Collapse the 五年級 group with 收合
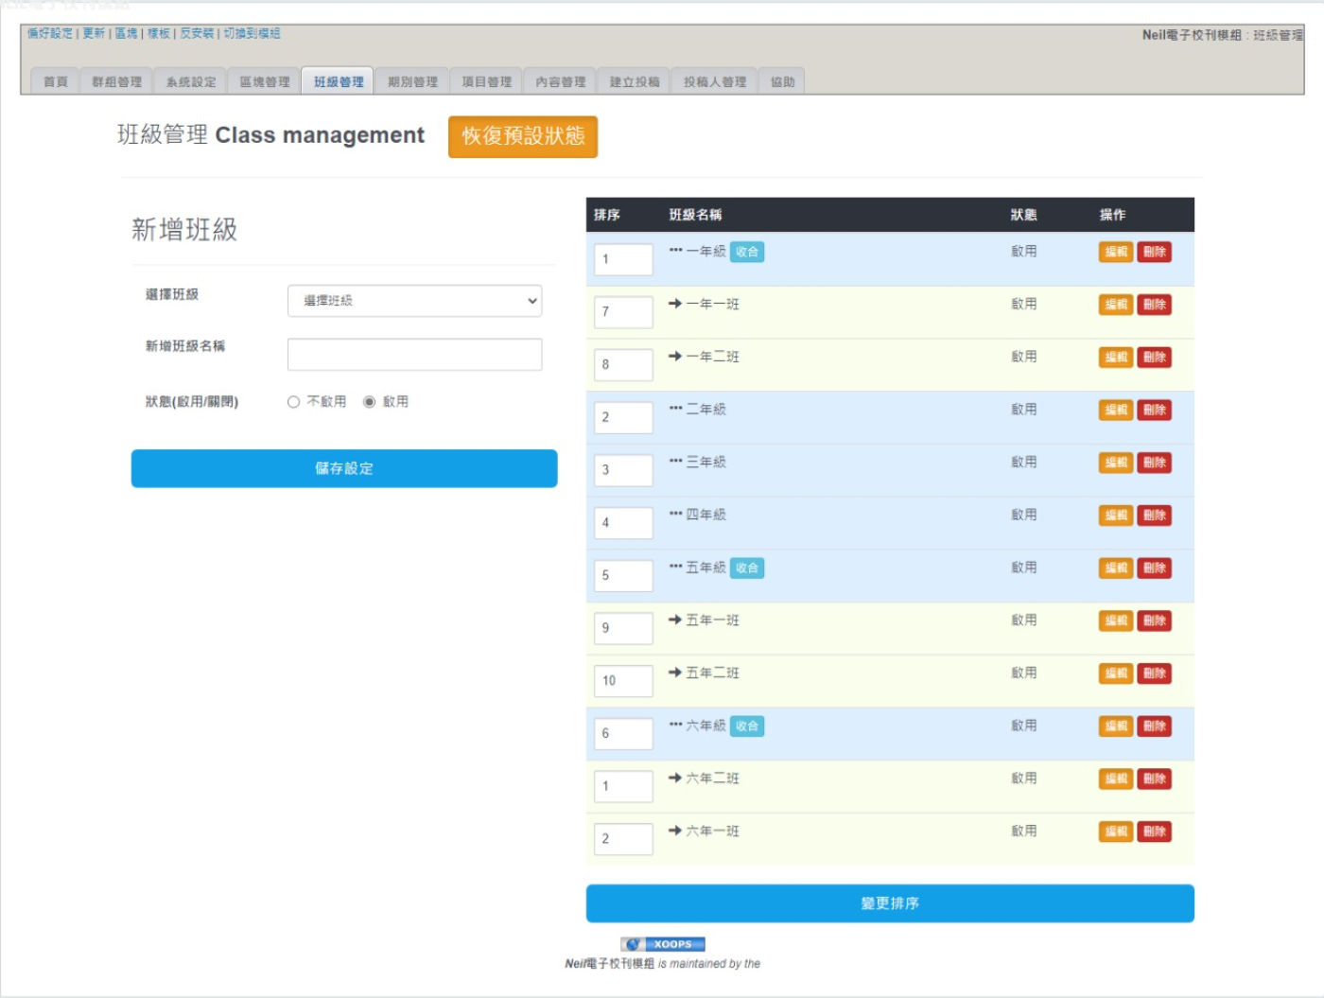Screen dimensions: 1324x998 pyautogui.click(x=747, y=568)
